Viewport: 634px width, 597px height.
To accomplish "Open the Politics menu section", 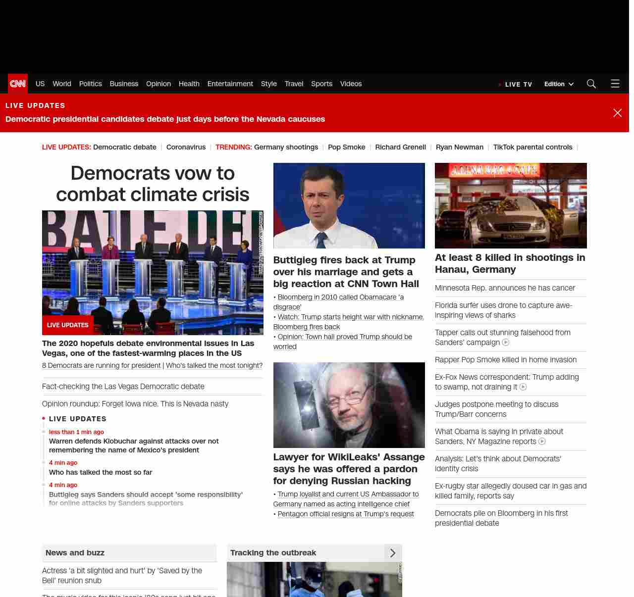I will (x=90, y=84).
